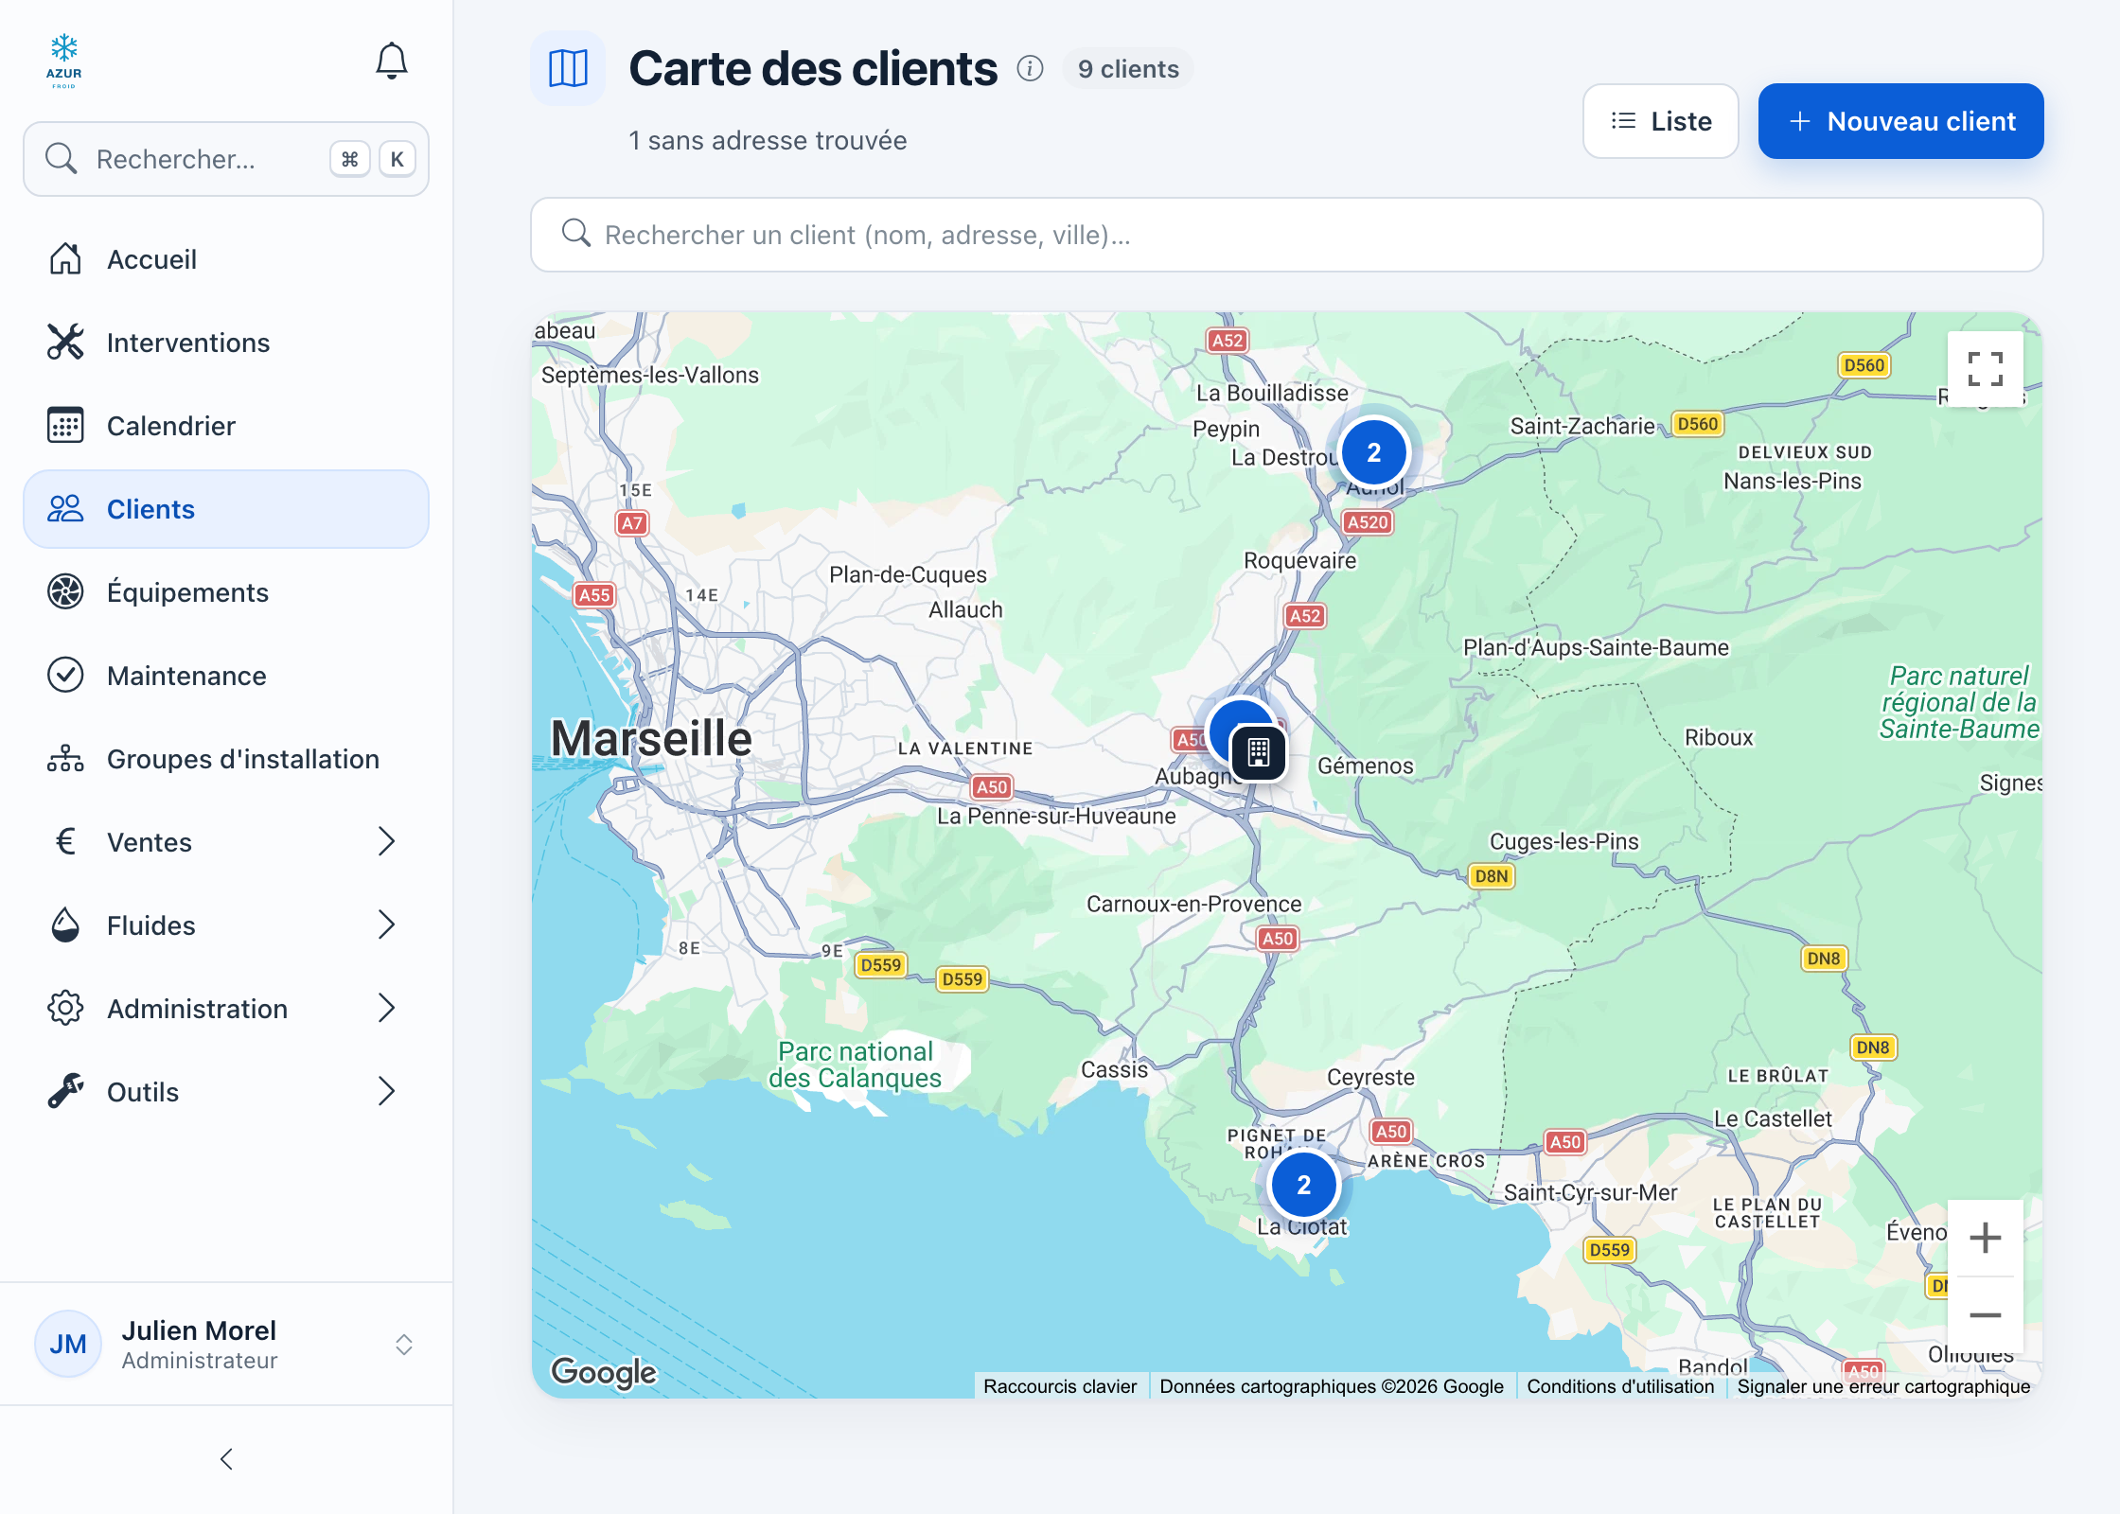This screenshot has height=1514, width=2120.
Task: Click the map icon in the page header
Action: click(568, 68)
